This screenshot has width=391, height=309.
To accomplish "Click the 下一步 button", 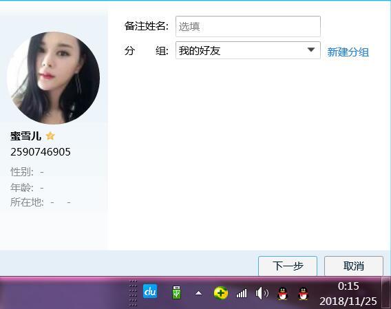I will pyautogui.click(x=288, y=266).
